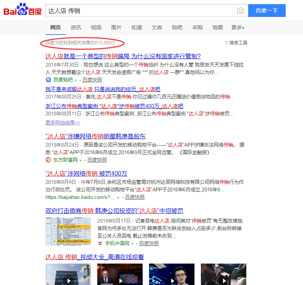Select the 网页 tab
Viewport: 303px width, 285px height.
coord(56,27)
